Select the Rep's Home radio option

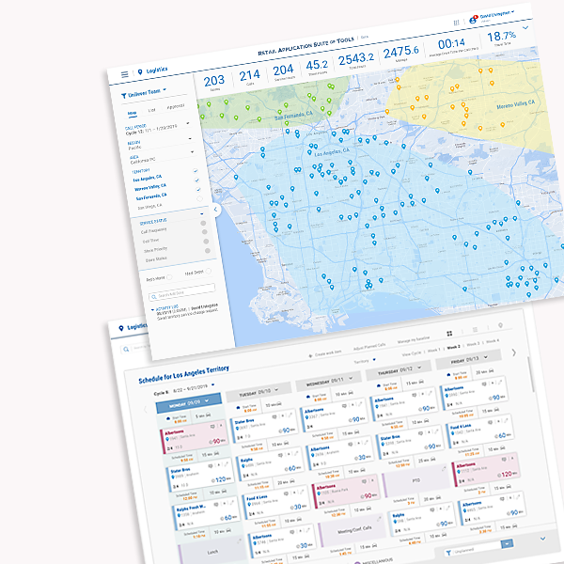tap(169, 277)
